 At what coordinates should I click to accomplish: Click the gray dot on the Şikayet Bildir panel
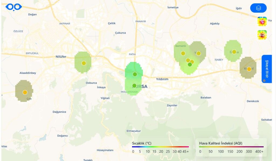point(264,80)
